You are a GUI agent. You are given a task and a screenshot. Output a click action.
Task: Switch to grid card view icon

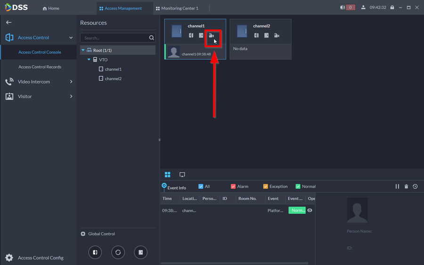click(168, 175)
